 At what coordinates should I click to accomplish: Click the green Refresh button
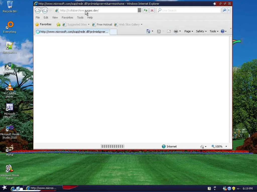pos(146,10)
